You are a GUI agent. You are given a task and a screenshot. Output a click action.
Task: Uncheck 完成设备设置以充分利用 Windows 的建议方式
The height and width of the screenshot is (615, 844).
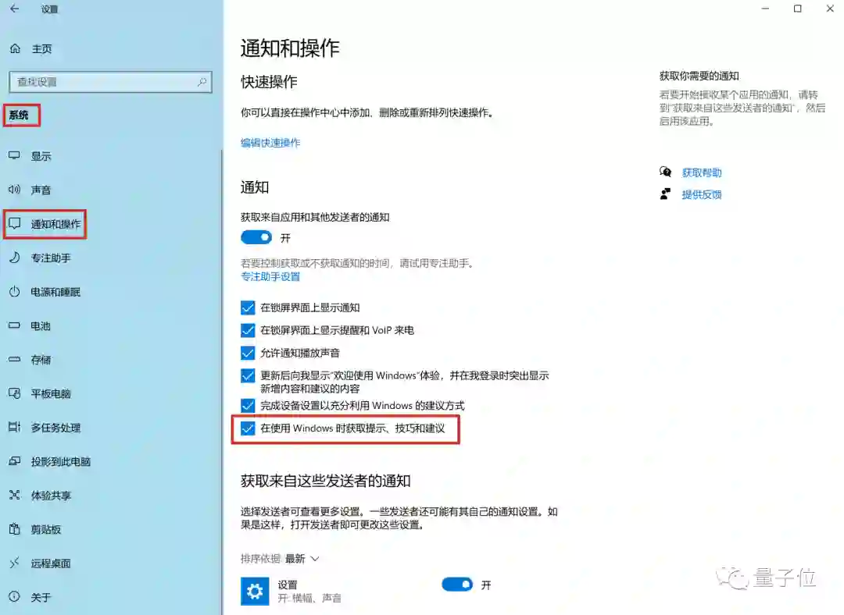click(248, 405)
